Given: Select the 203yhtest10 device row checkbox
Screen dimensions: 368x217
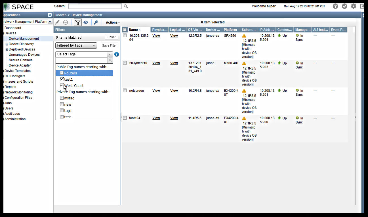Looking at the screenshot, I should [x=125, y=63].
